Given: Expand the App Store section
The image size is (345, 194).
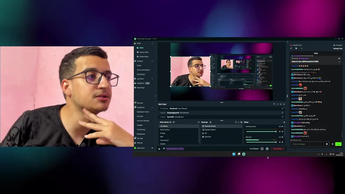Looking at the screenshot, I should pyautogui.click(x=152, y=79).
